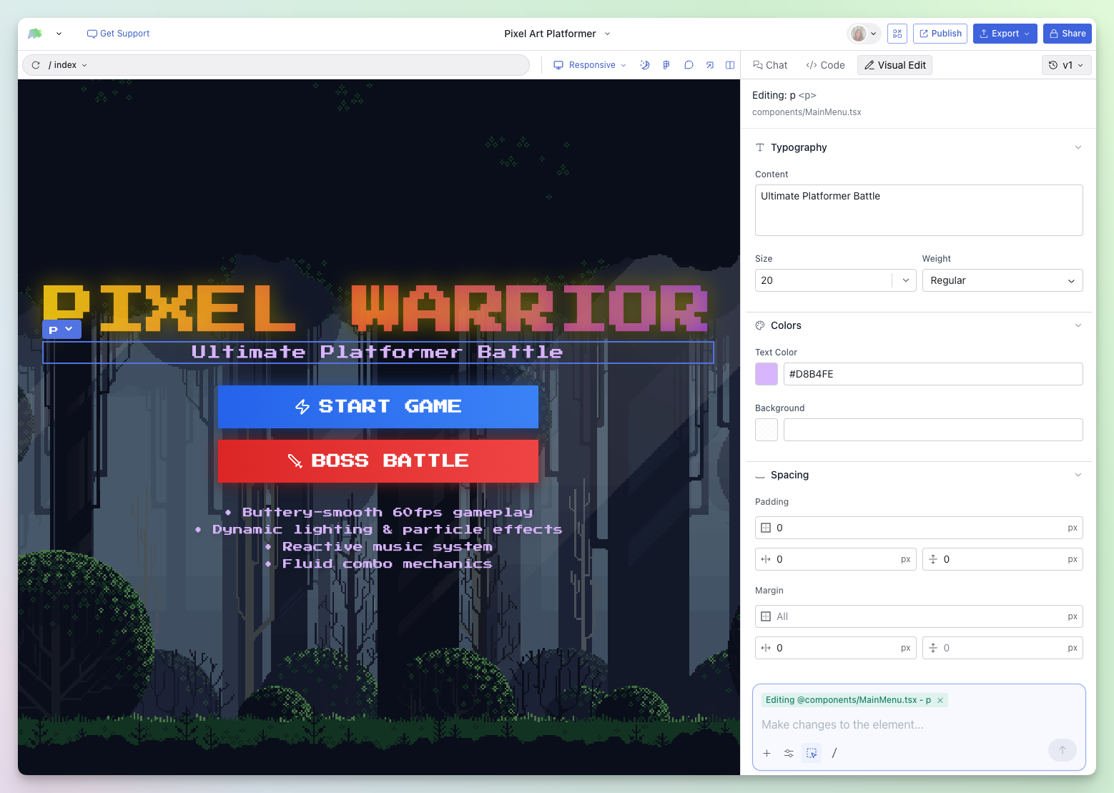Click the Content text field

tap(918, 210)
